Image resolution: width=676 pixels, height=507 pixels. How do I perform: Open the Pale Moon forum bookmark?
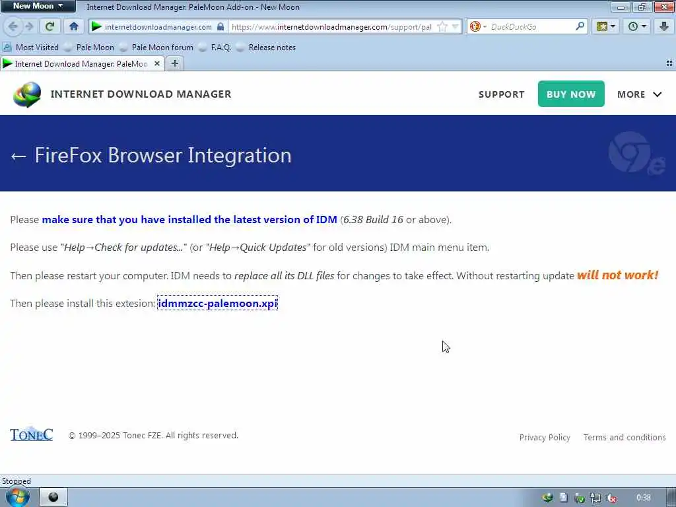[x=156, y=48]
